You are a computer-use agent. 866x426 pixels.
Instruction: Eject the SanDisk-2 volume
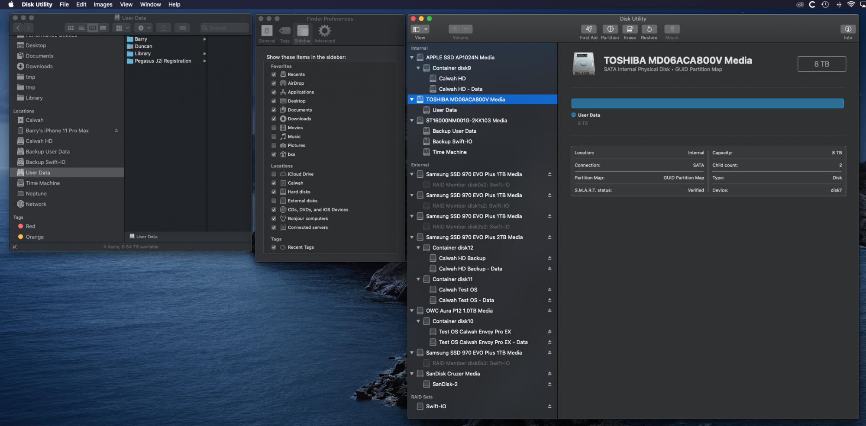point(549,384)
